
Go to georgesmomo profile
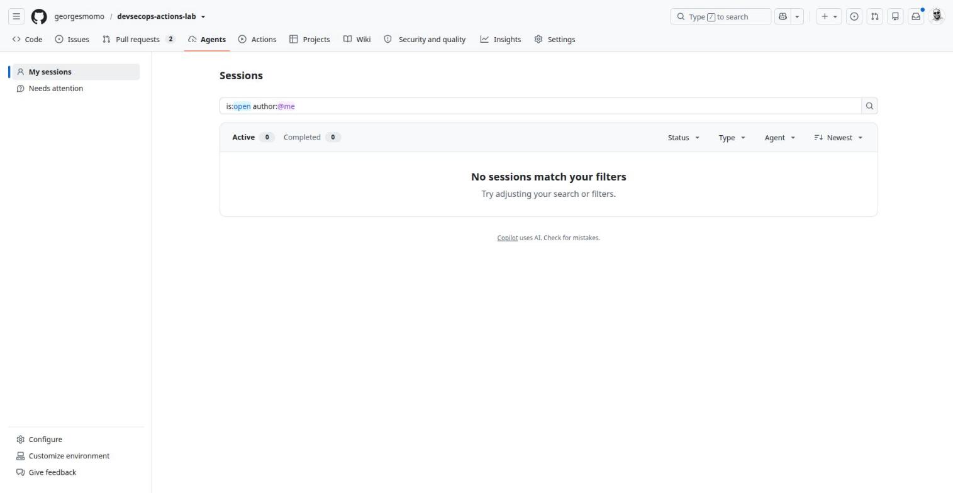[x=79, y=16]
